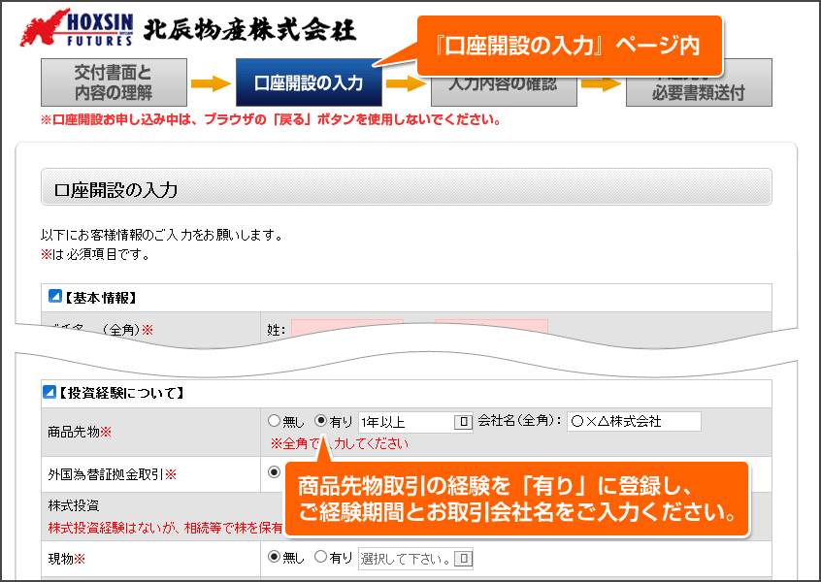
Task: Click the 姓 name input field
Action: coord(346,329)
